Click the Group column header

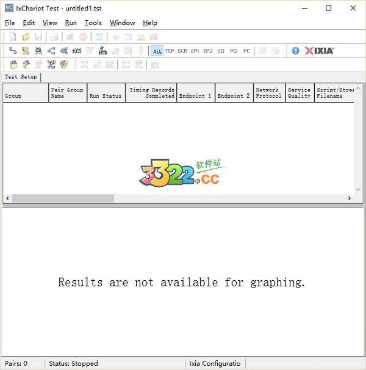(26, 93)
